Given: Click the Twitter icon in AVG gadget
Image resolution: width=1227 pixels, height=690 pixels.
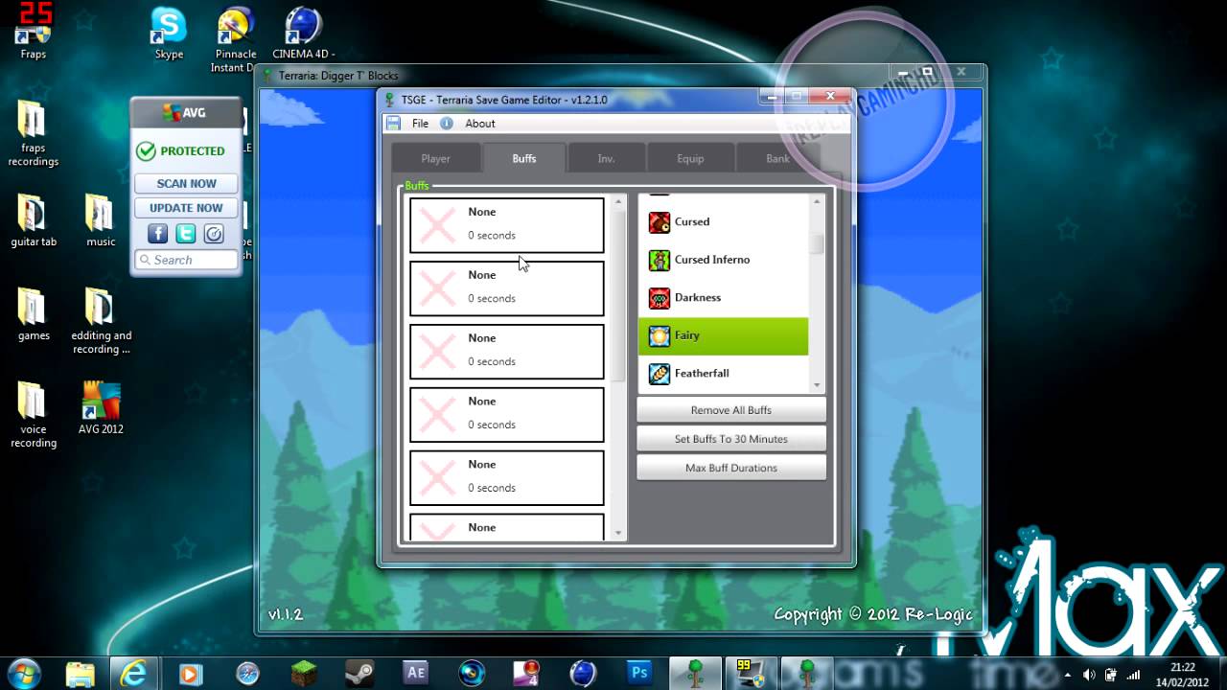Looking at the screenshot, I should pos(186,234).
